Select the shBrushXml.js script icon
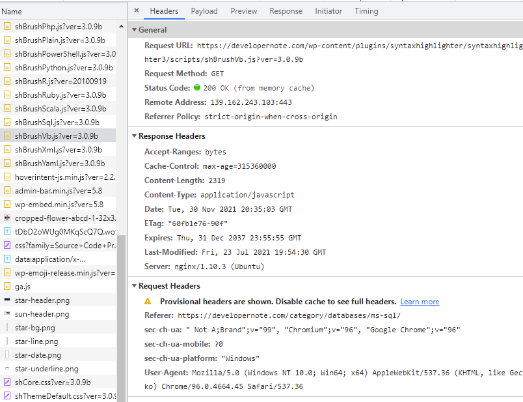 pos(7,150)
